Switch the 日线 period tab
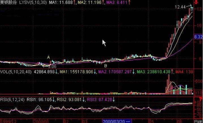The width and height of the screenshot is (203, 123). (x=197, y=121)
